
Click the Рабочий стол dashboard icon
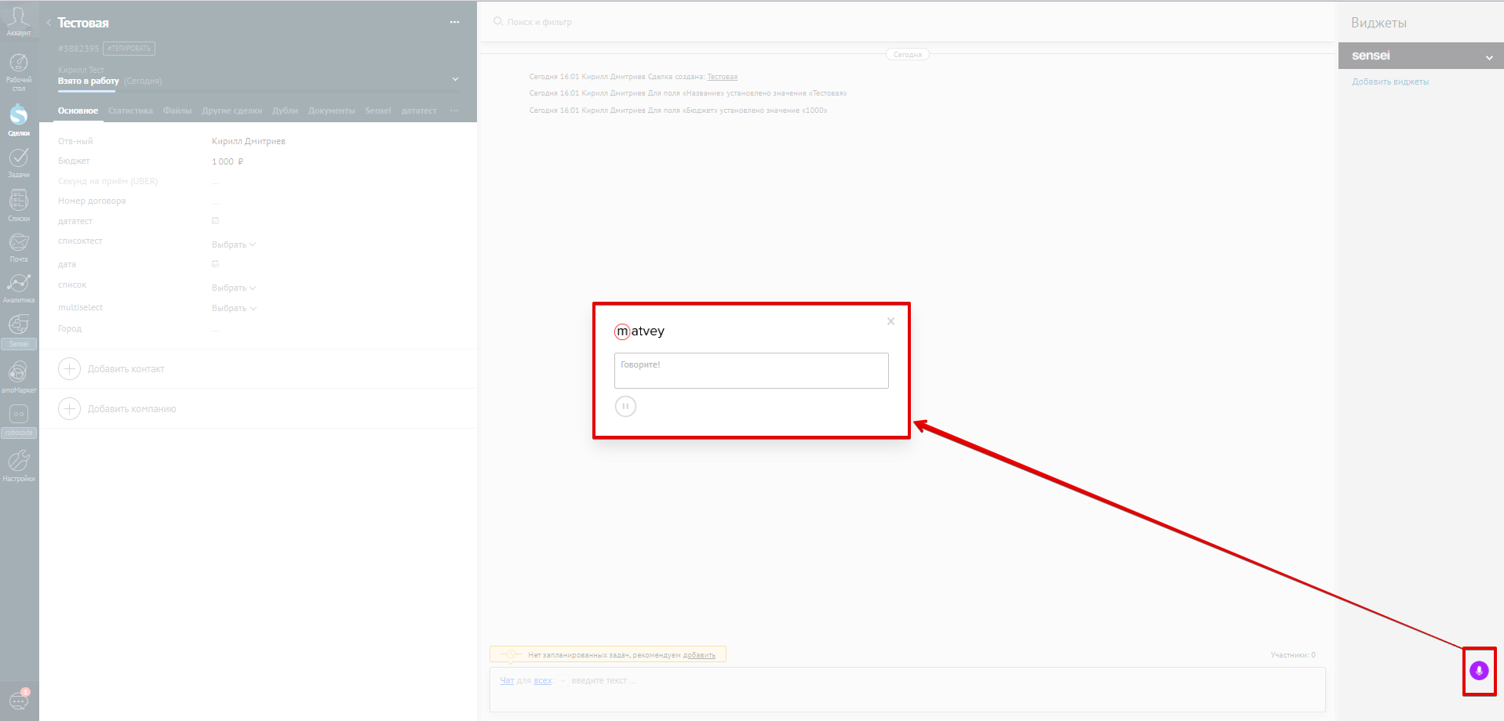[x=19, y=72]
